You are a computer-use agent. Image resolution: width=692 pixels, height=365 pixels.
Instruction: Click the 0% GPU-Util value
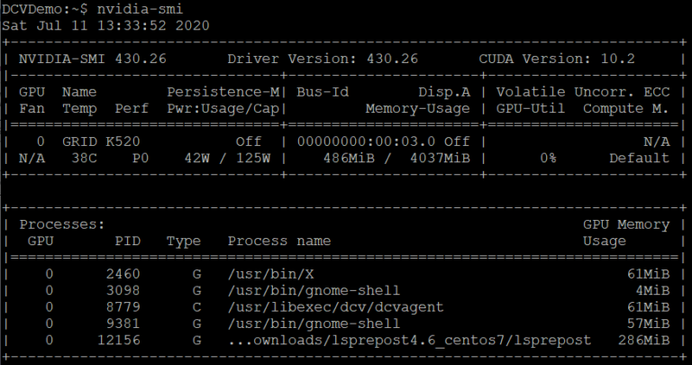(x=548, y=158)
